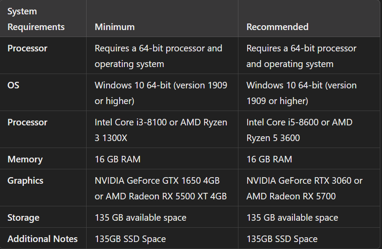
Task: Click the minimum Windows 10 64-bit cell
Action: pyautogui.click(x=161, y=93)
